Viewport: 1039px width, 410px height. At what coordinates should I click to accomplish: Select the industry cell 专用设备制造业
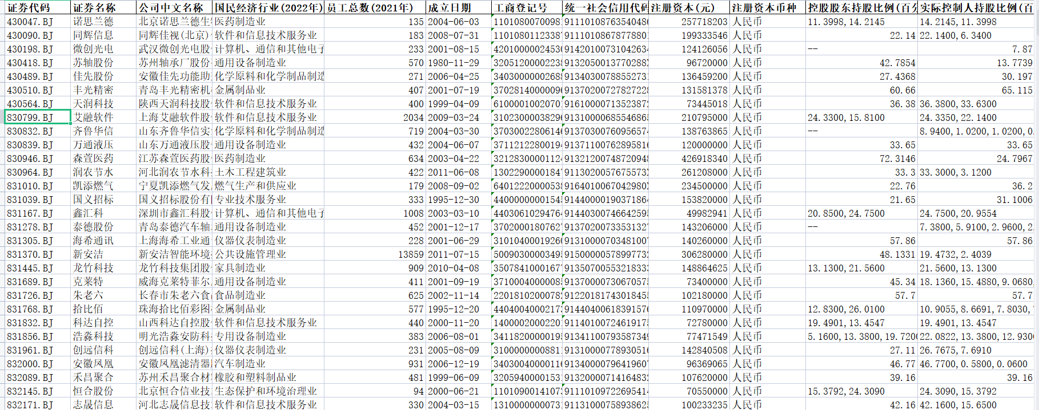coord(268,336)
